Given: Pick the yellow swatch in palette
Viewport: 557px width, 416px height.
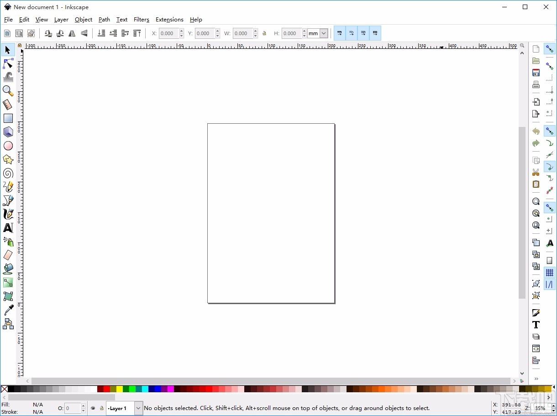Looking at the screenshot, I should (119, 389).
